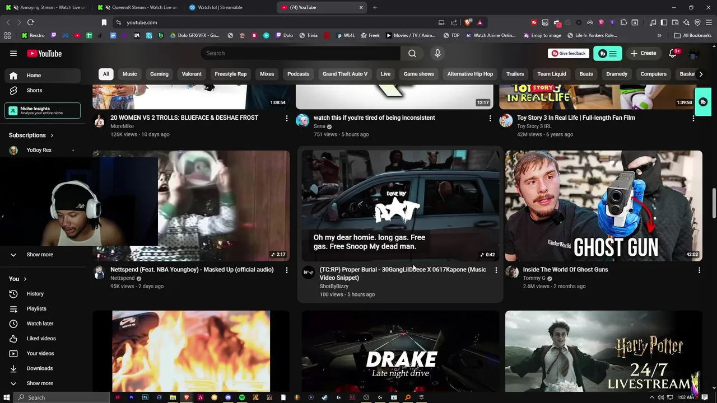
Task: Open Windows Start button on taskbar
Action: pos(7,397)
